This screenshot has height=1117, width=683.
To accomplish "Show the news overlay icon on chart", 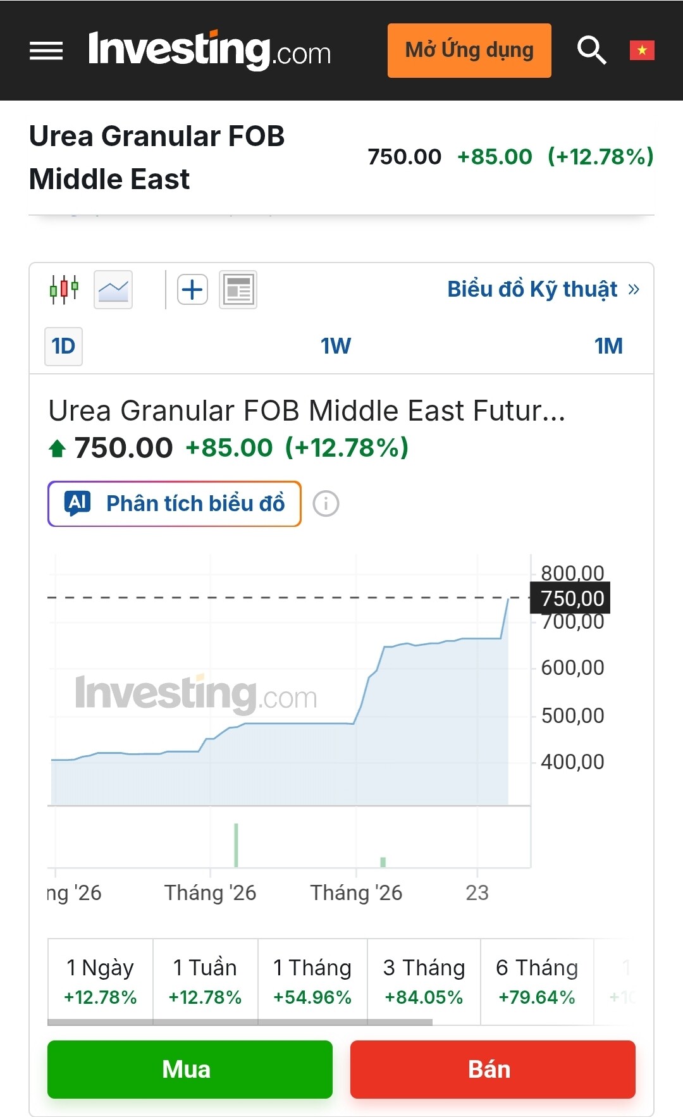I will (238, 290).
